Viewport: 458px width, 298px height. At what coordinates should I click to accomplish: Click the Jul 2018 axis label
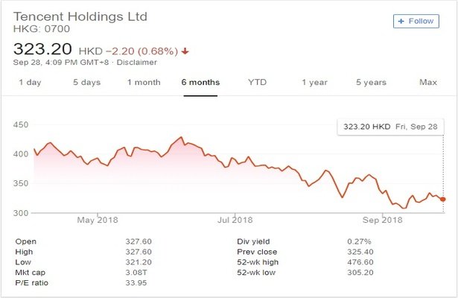(235, 220)
